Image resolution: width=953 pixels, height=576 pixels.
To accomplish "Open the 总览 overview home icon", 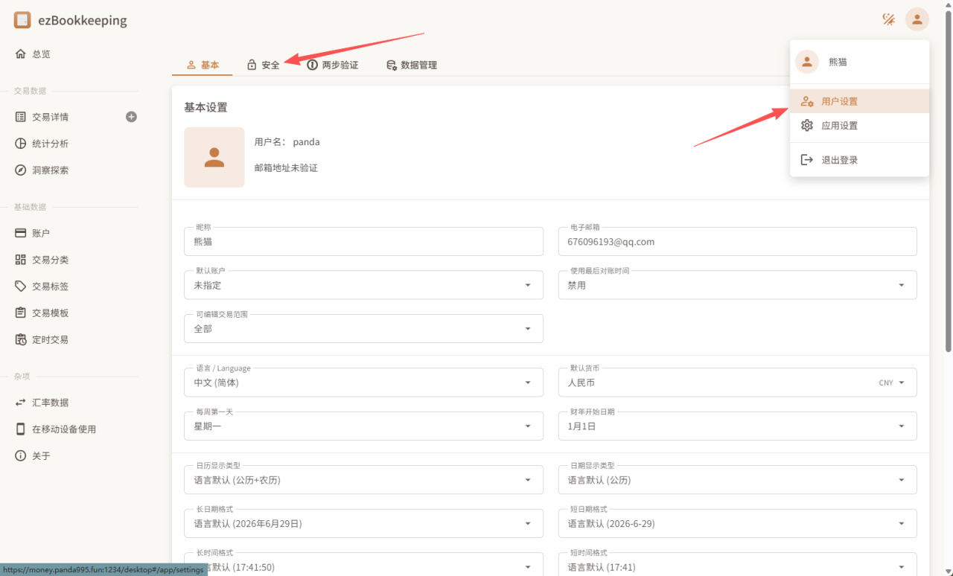I will click(20, 54).
